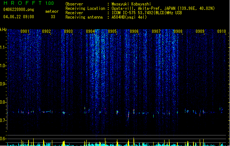Click the meteor count label

click(52, 11)
